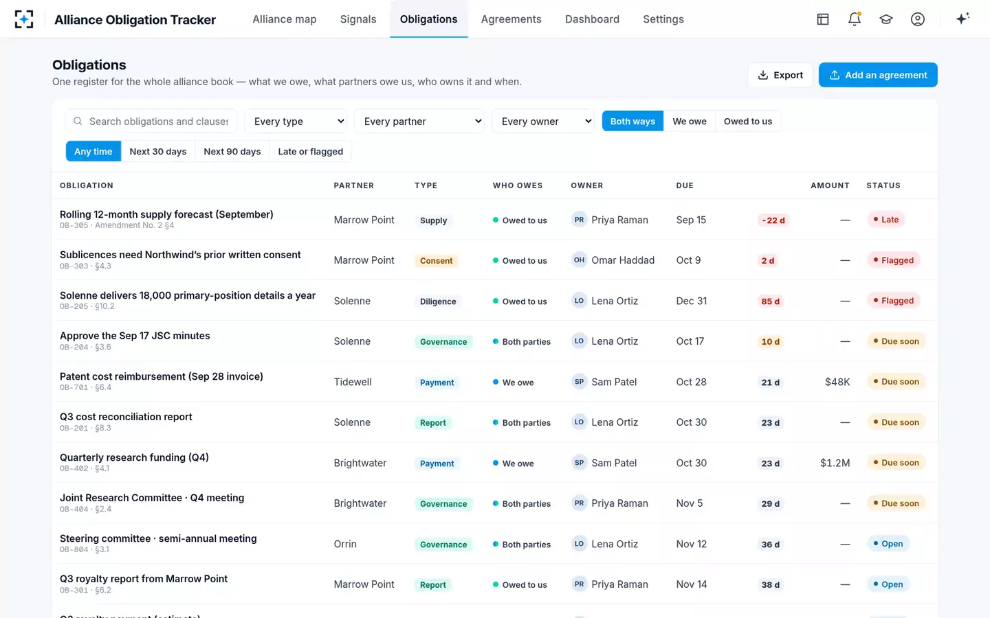990x618 pixels.
Task: Launch the sparkle assistant icon
Action: [962, 19]
